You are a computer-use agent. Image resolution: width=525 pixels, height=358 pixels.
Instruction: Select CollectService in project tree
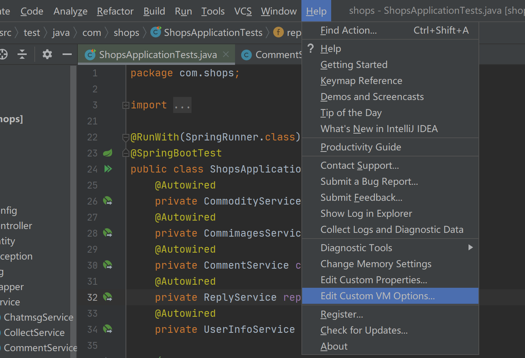click(x=34, y=332)
